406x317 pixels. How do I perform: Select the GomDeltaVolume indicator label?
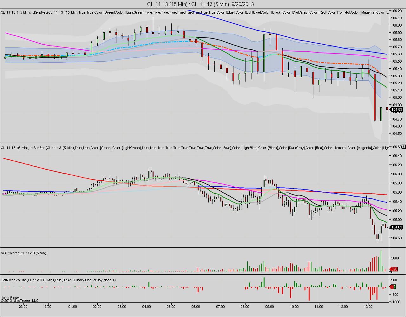(x=58, y=280)
